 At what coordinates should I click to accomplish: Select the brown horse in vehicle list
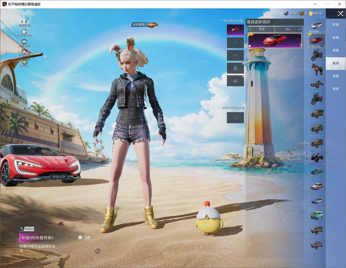click(x=317, y=70)
